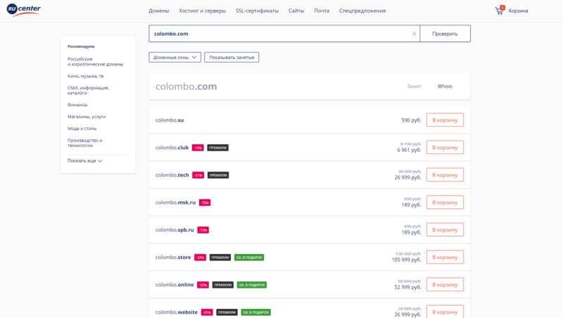Click the SSL в подарок badge for colombo.online
Screen dimensions: 563x318
click(252, 285)
